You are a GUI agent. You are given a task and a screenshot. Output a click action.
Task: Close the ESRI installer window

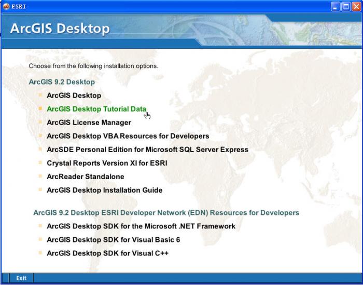356,7
